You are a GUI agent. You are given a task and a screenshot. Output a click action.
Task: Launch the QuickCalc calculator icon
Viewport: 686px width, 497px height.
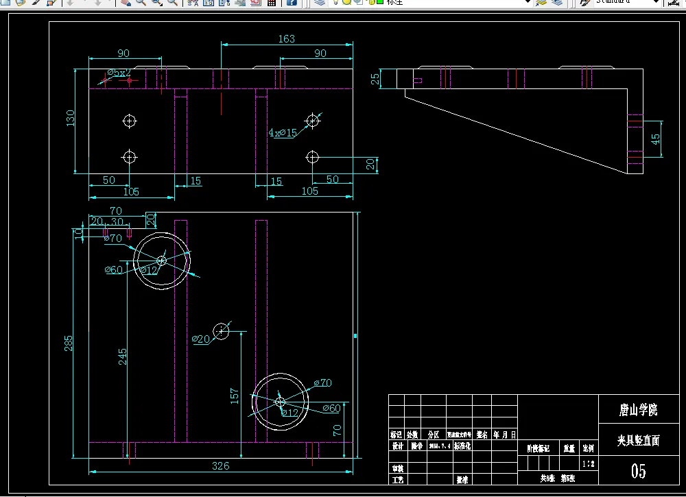271,2
